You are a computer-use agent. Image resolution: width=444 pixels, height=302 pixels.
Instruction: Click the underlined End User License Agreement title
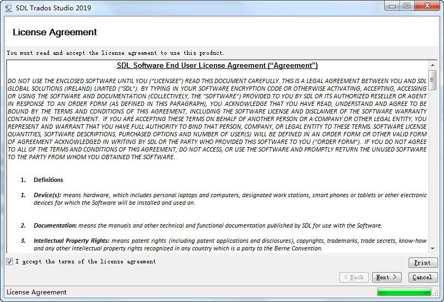(x=217, y=66)
